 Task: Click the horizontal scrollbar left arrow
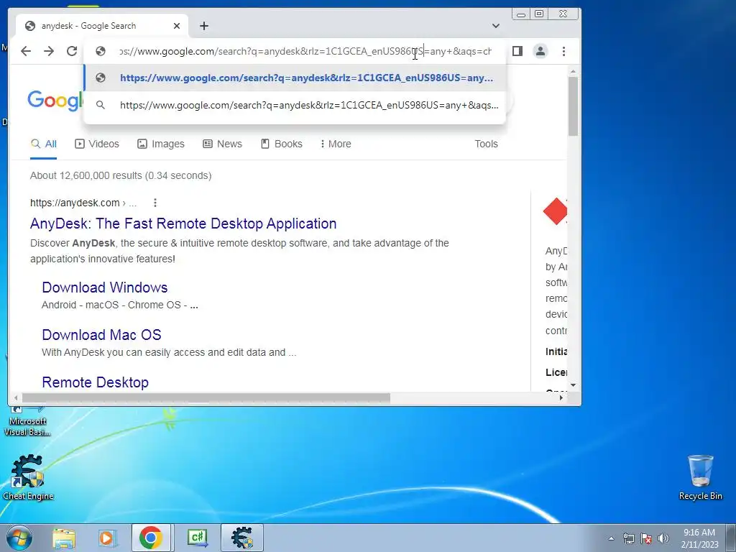click(16, 398)
